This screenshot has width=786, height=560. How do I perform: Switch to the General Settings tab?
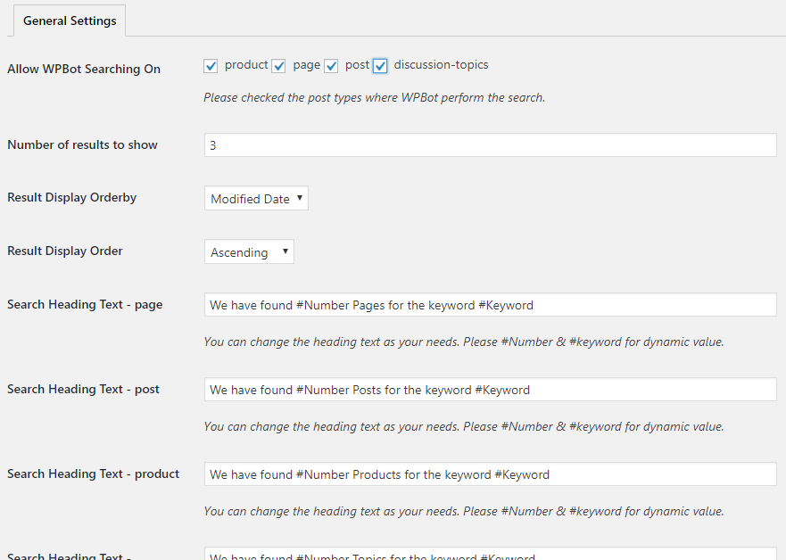pyautogui.click(x=70, y=21)
